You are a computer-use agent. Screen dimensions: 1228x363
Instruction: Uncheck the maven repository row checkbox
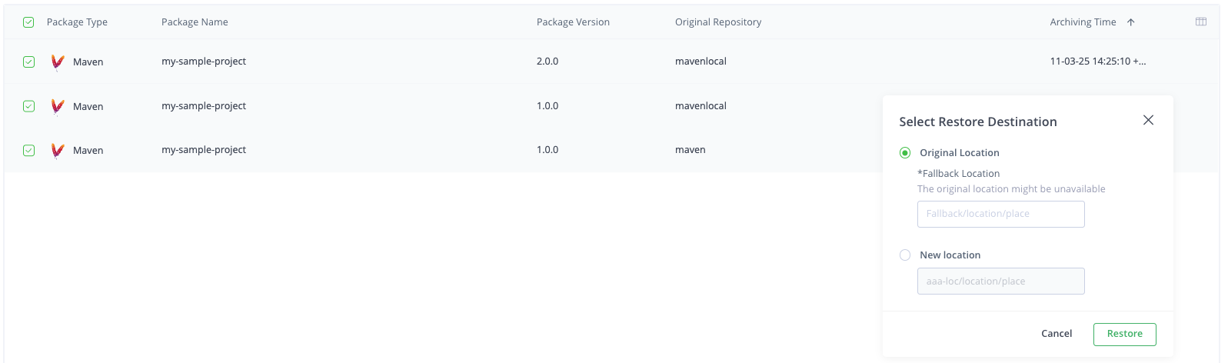click(x=28, y=151)
